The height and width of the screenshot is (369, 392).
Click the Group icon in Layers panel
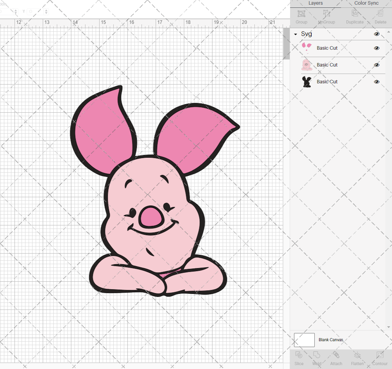(301, 13)
